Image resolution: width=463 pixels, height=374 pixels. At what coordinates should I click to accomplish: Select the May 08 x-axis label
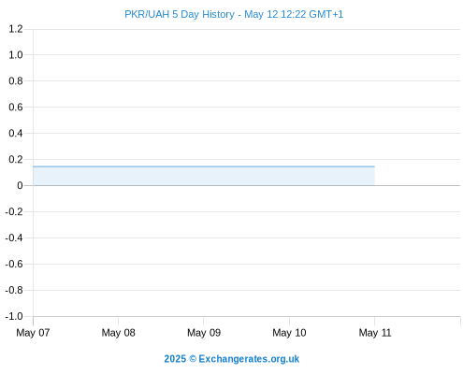point(118,333)
